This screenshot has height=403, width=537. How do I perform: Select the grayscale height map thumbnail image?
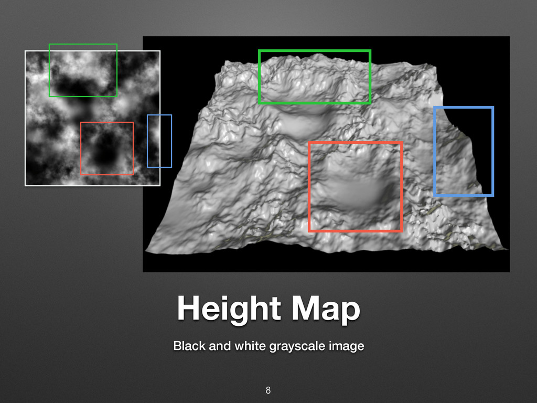[x=92, y=118]
